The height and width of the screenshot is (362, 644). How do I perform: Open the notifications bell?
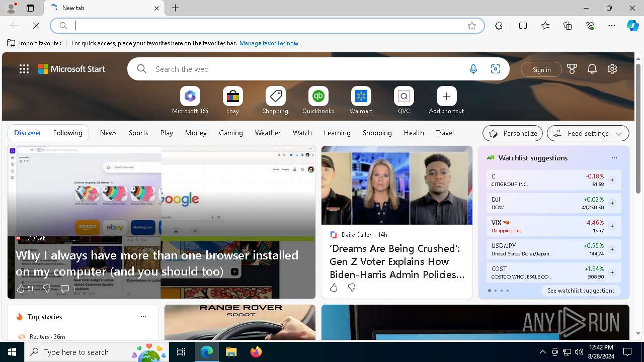coord(592,69)
